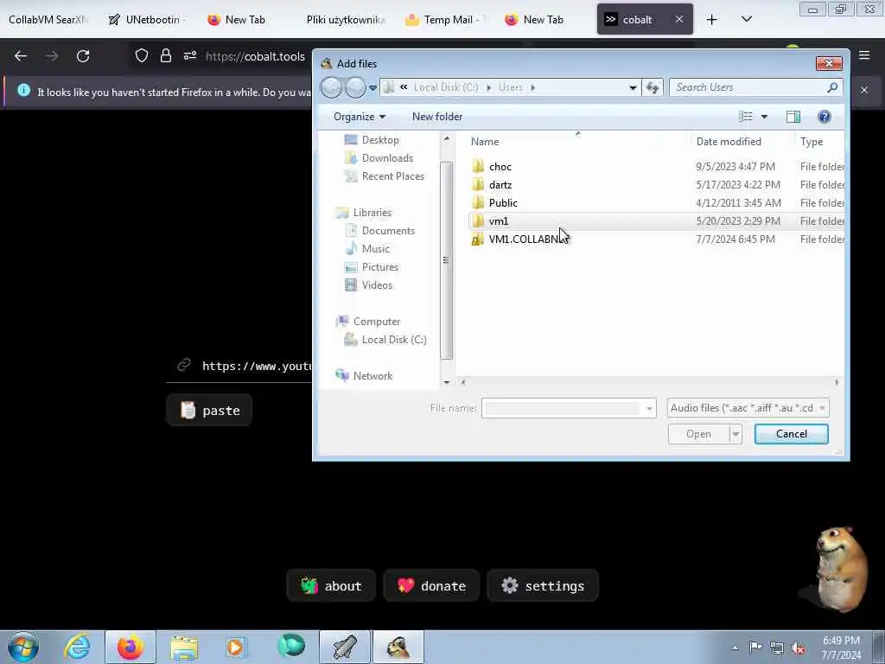Launch Internet Explorer from taskbar
Image resolution: width=885 pixels, height=664 pixels.
77,647
